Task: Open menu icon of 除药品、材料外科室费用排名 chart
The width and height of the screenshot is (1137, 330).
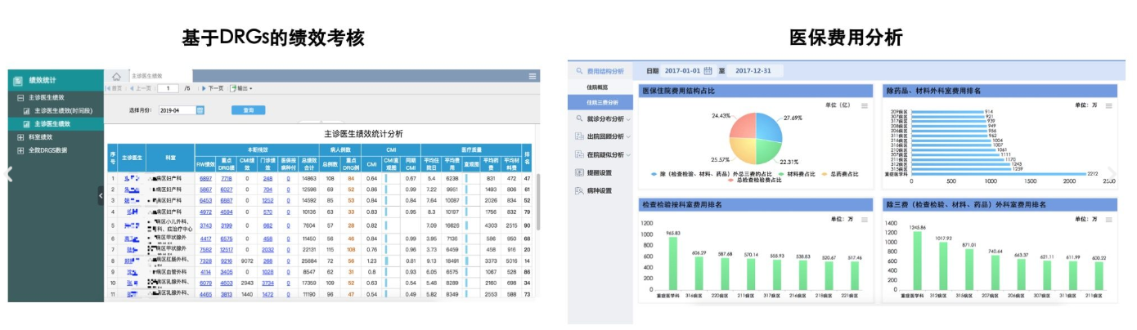Action: [1109, 106]
